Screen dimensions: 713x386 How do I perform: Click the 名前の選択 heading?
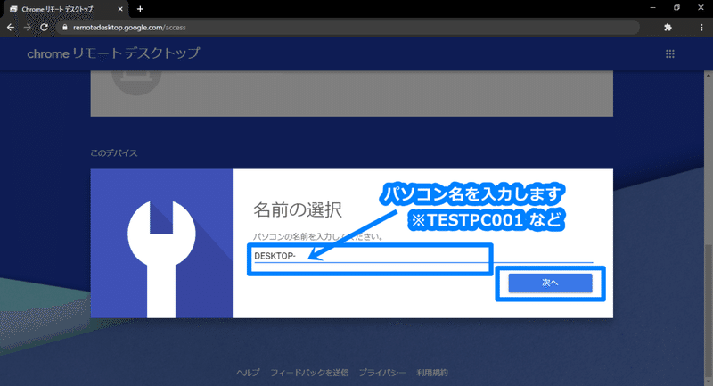[x=298, y=210]
